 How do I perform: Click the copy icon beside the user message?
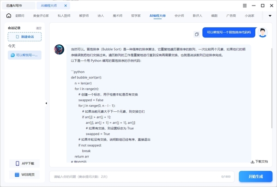(x=197, y=34)
